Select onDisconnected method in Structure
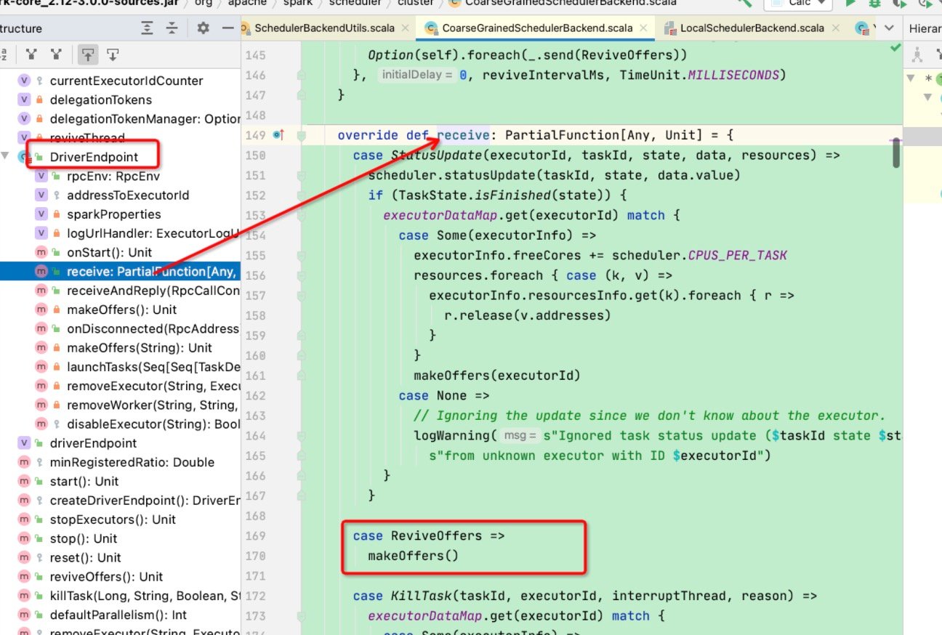 (x=153, y=328)
